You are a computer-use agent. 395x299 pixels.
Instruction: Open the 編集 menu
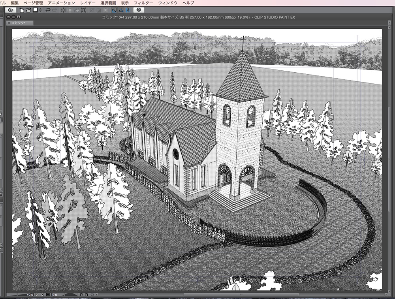tap(15, 3)
